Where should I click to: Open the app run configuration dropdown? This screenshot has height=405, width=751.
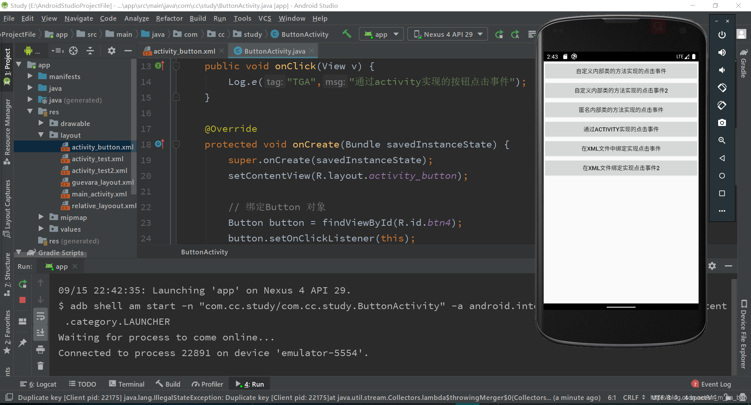pos(381,34)
